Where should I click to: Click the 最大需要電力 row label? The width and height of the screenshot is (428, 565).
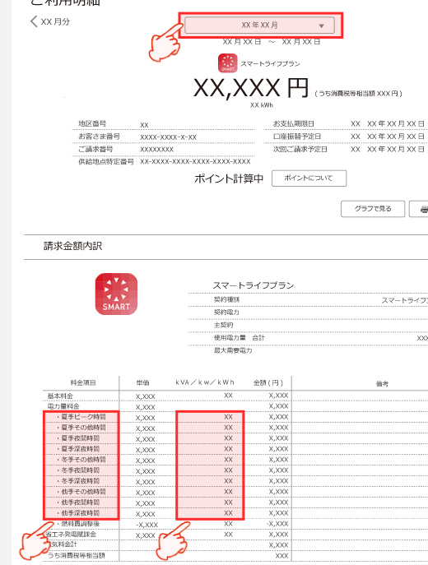[233, 350]
